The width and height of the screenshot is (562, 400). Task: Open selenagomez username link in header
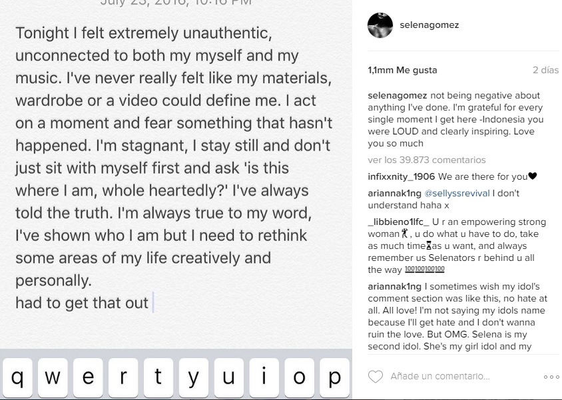[429, 25]
